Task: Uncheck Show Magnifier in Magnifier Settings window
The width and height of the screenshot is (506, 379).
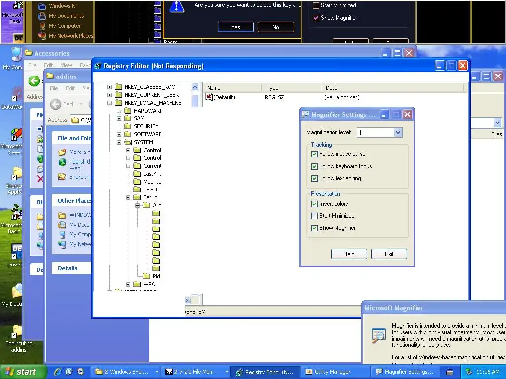Action: tap(314, 228)
